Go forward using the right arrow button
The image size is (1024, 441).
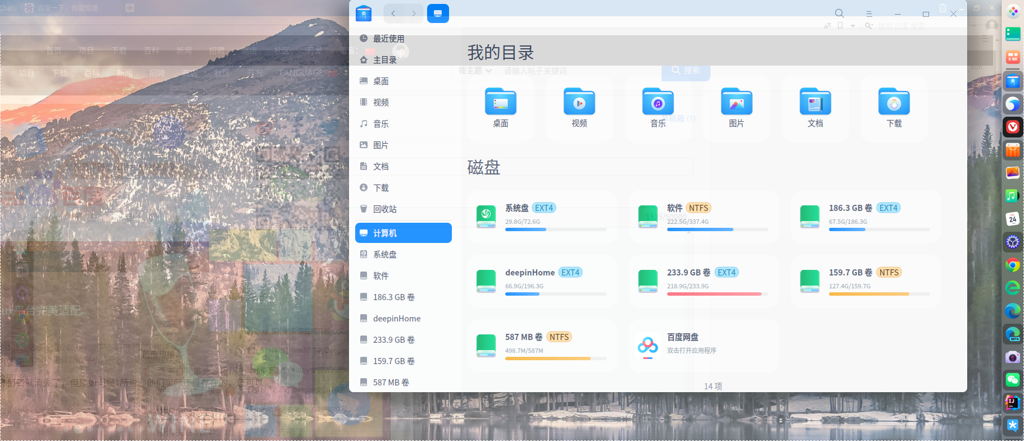(x=414, y=13)
